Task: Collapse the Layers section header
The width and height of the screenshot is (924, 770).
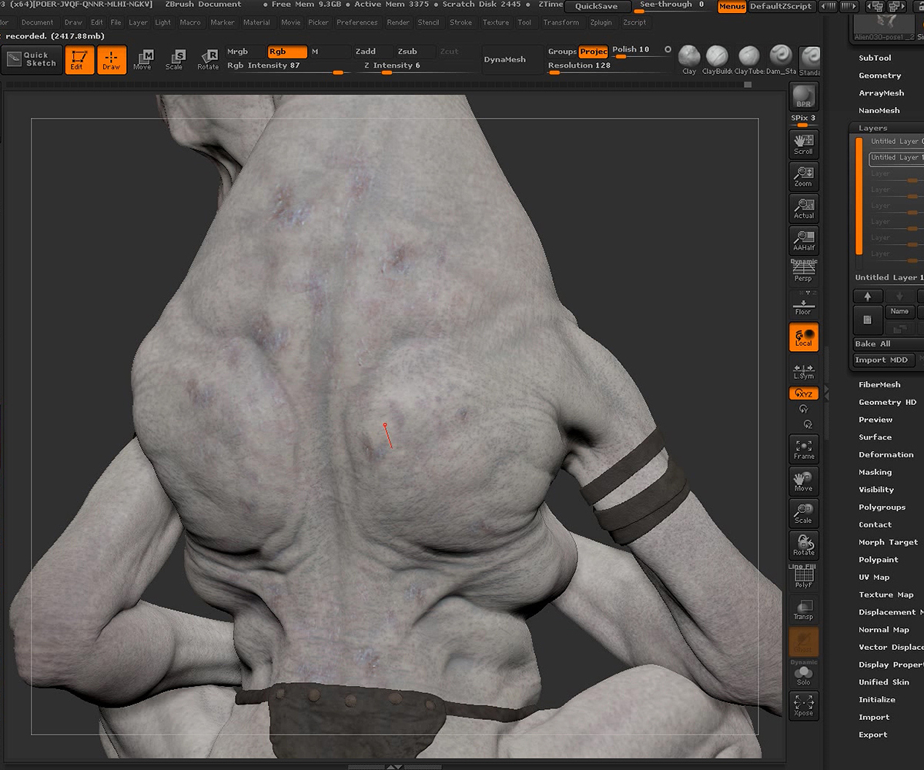Action: coord(873,128)
